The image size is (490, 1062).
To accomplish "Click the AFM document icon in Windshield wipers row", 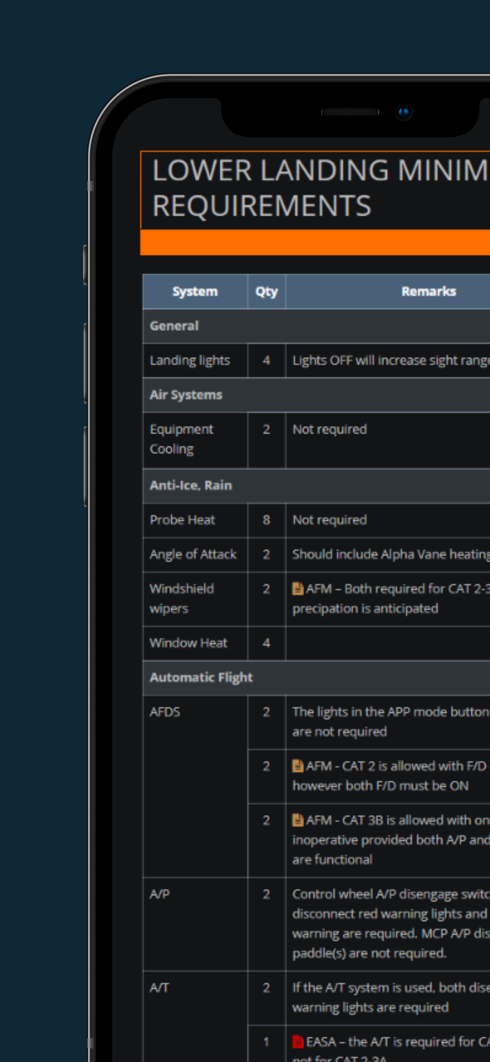I will tap(297, 588).
